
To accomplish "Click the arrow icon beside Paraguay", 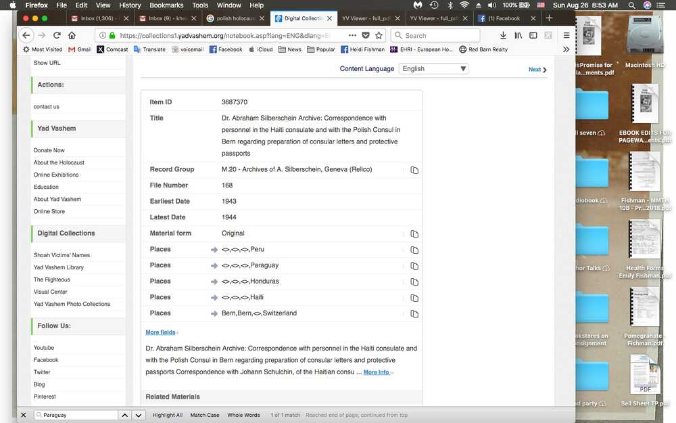I will 214,265.
